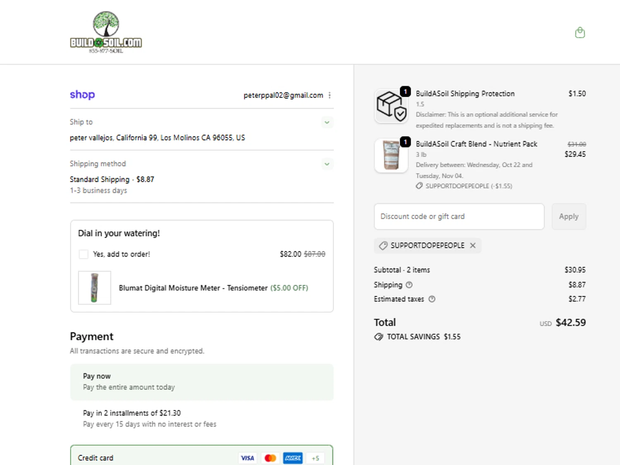Screen dimensions: 620x465
Task: Click 'BuildASoil Craft Blend - Nutrient Pack' name
Action: (476, 144)
